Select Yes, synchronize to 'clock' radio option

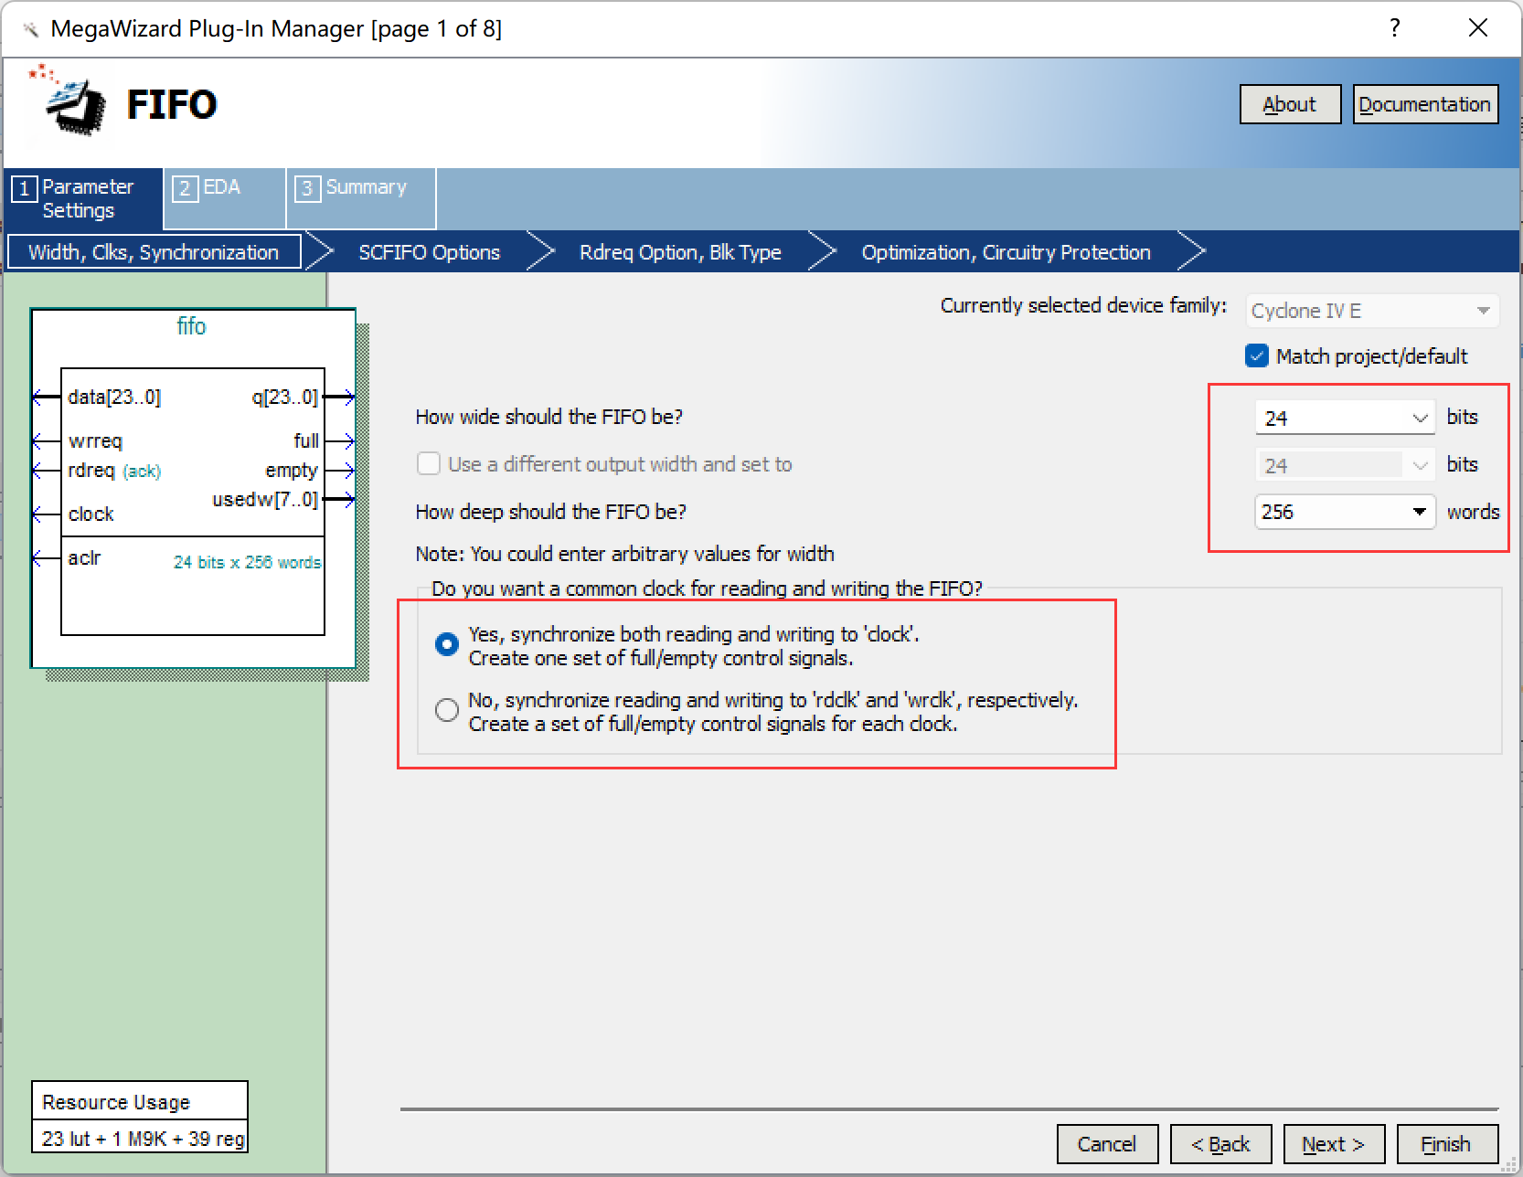447,644
